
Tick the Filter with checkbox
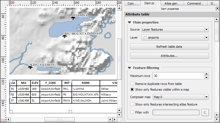click(x=132, y=112)
